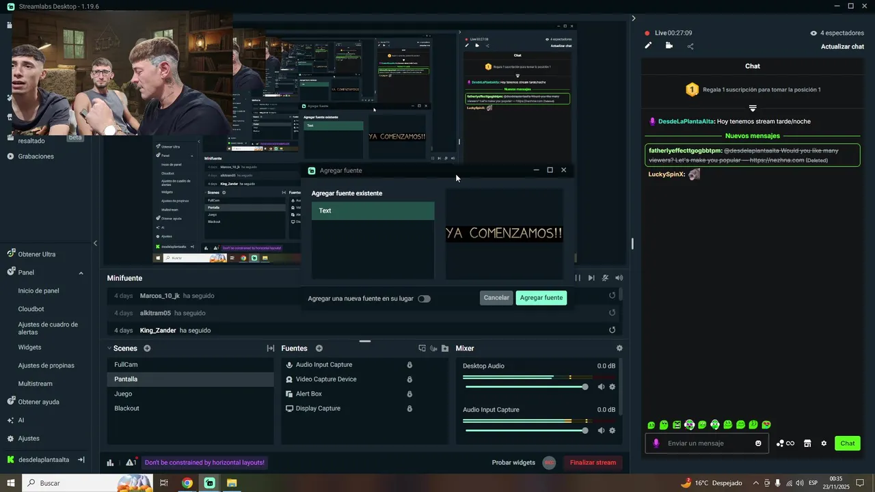This screenshot has height=492, width=875.
Task: Replay the King_Zander follow alert
Action: (612, 330)
